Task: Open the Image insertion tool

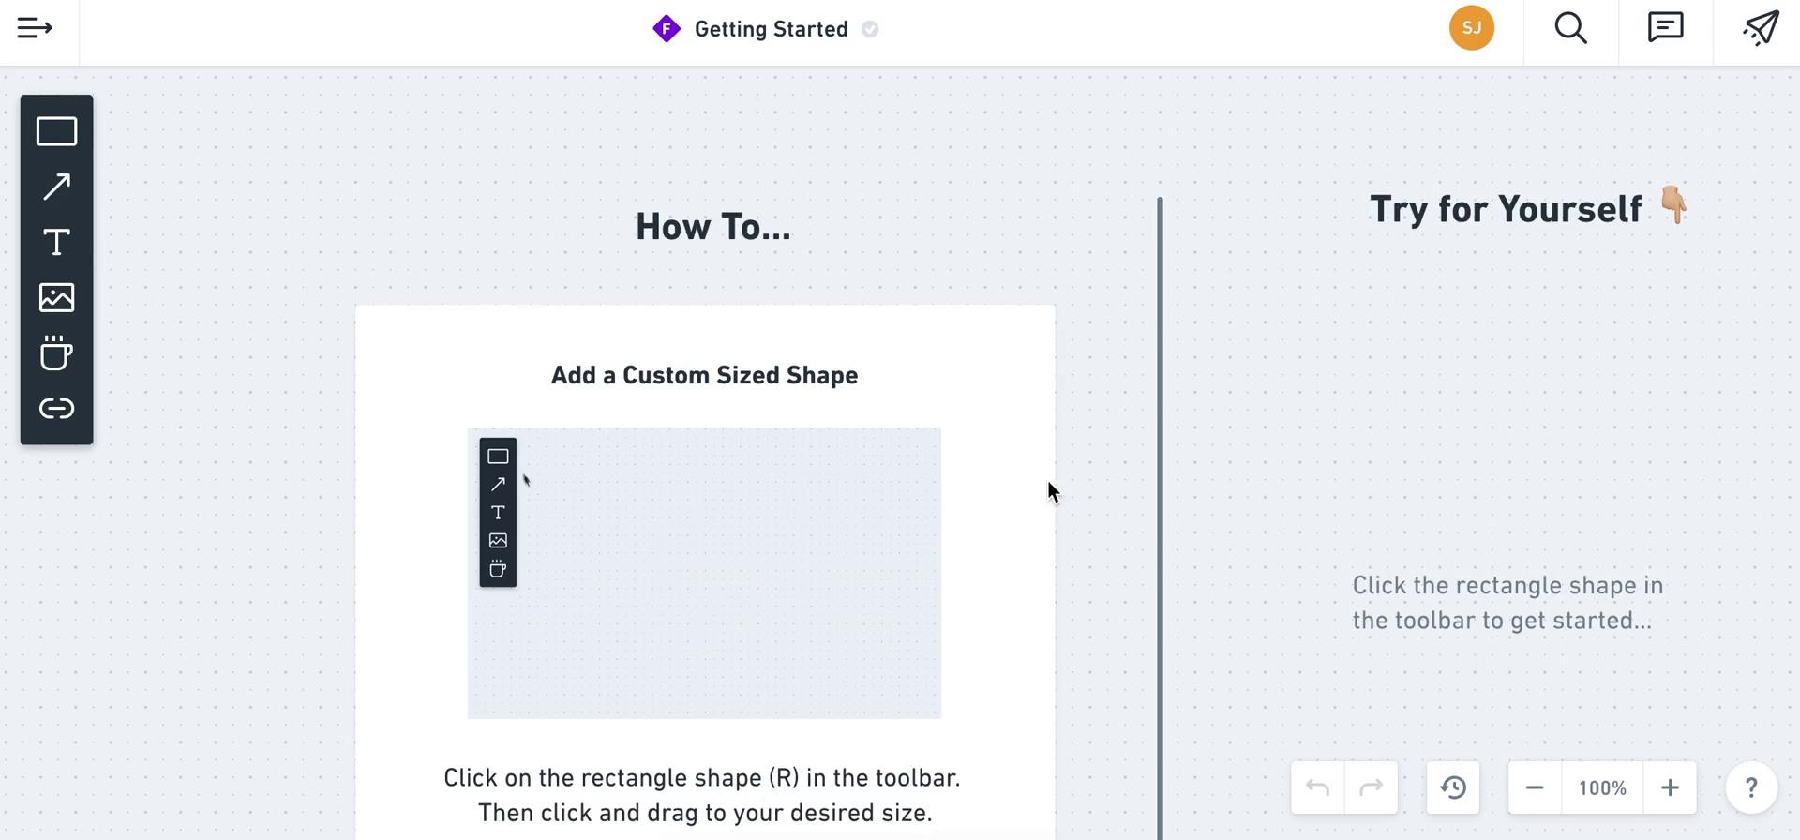Action: (x=55, y=297)
